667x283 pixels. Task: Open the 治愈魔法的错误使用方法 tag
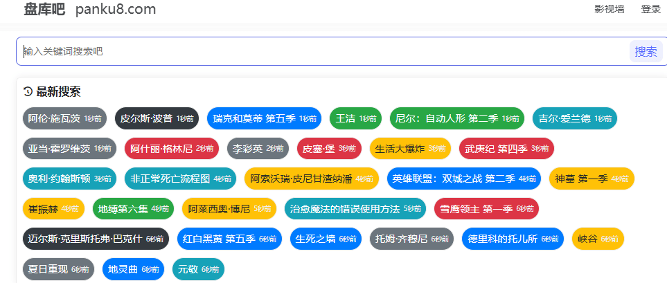pyautogui.click(x=355, y=209)
